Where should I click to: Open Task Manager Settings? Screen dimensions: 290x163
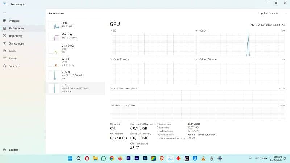(4, 150)
